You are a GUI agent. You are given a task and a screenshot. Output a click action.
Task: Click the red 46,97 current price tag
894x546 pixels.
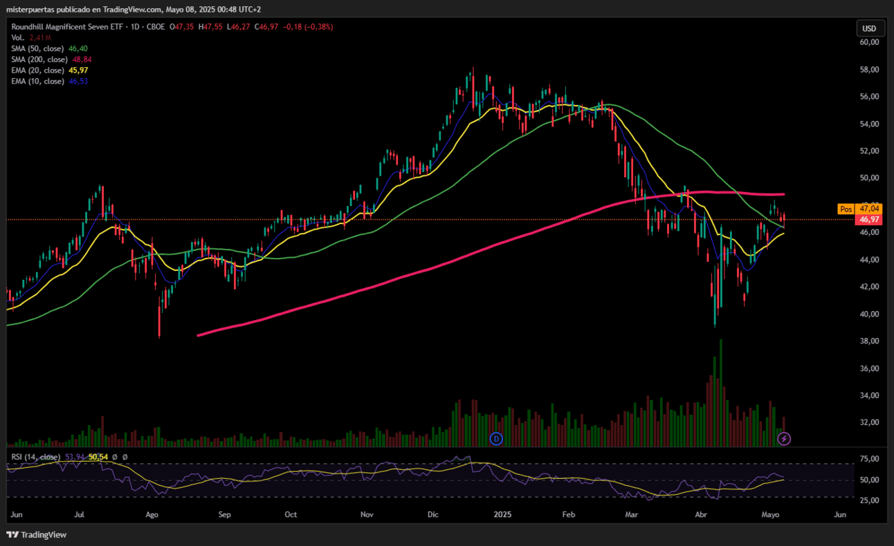[x=868, y=219]
